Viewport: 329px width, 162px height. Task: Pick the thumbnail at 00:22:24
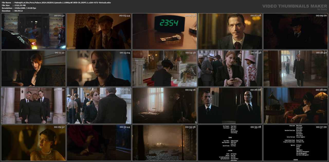point(99,106)
